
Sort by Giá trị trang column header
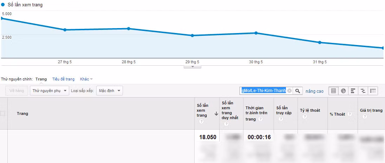coord(371,110)
